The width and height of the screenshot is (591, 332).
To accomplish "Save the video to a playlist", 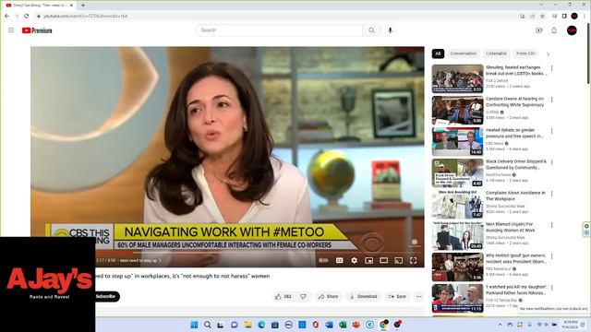I will 397,297.
